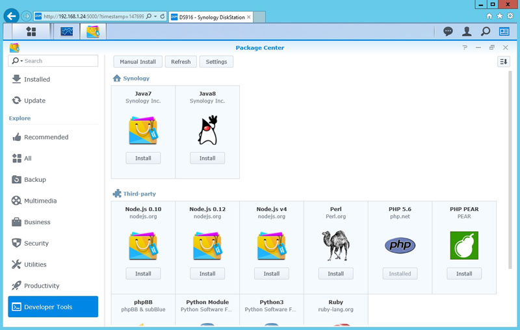The width and height of the screenshot is (520, 330).
Task: Install the Perl package
Action: coord(335,273)
